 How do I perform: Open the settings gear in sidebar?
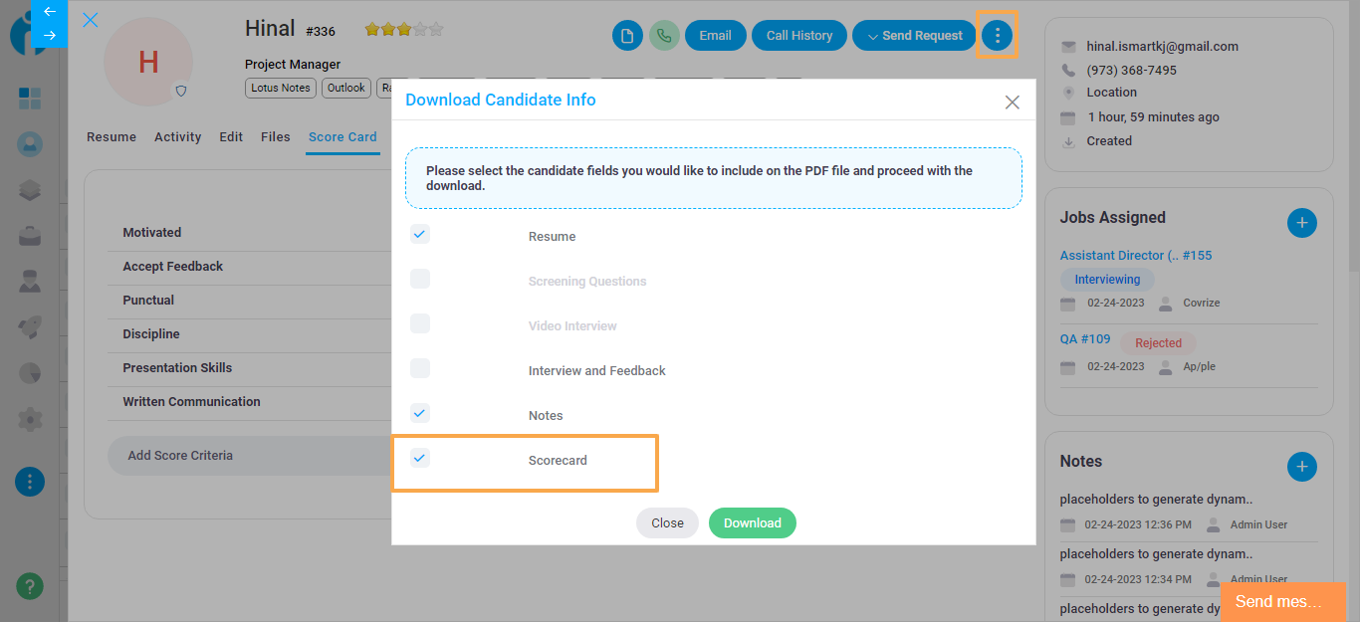click(x=30, y=419)
